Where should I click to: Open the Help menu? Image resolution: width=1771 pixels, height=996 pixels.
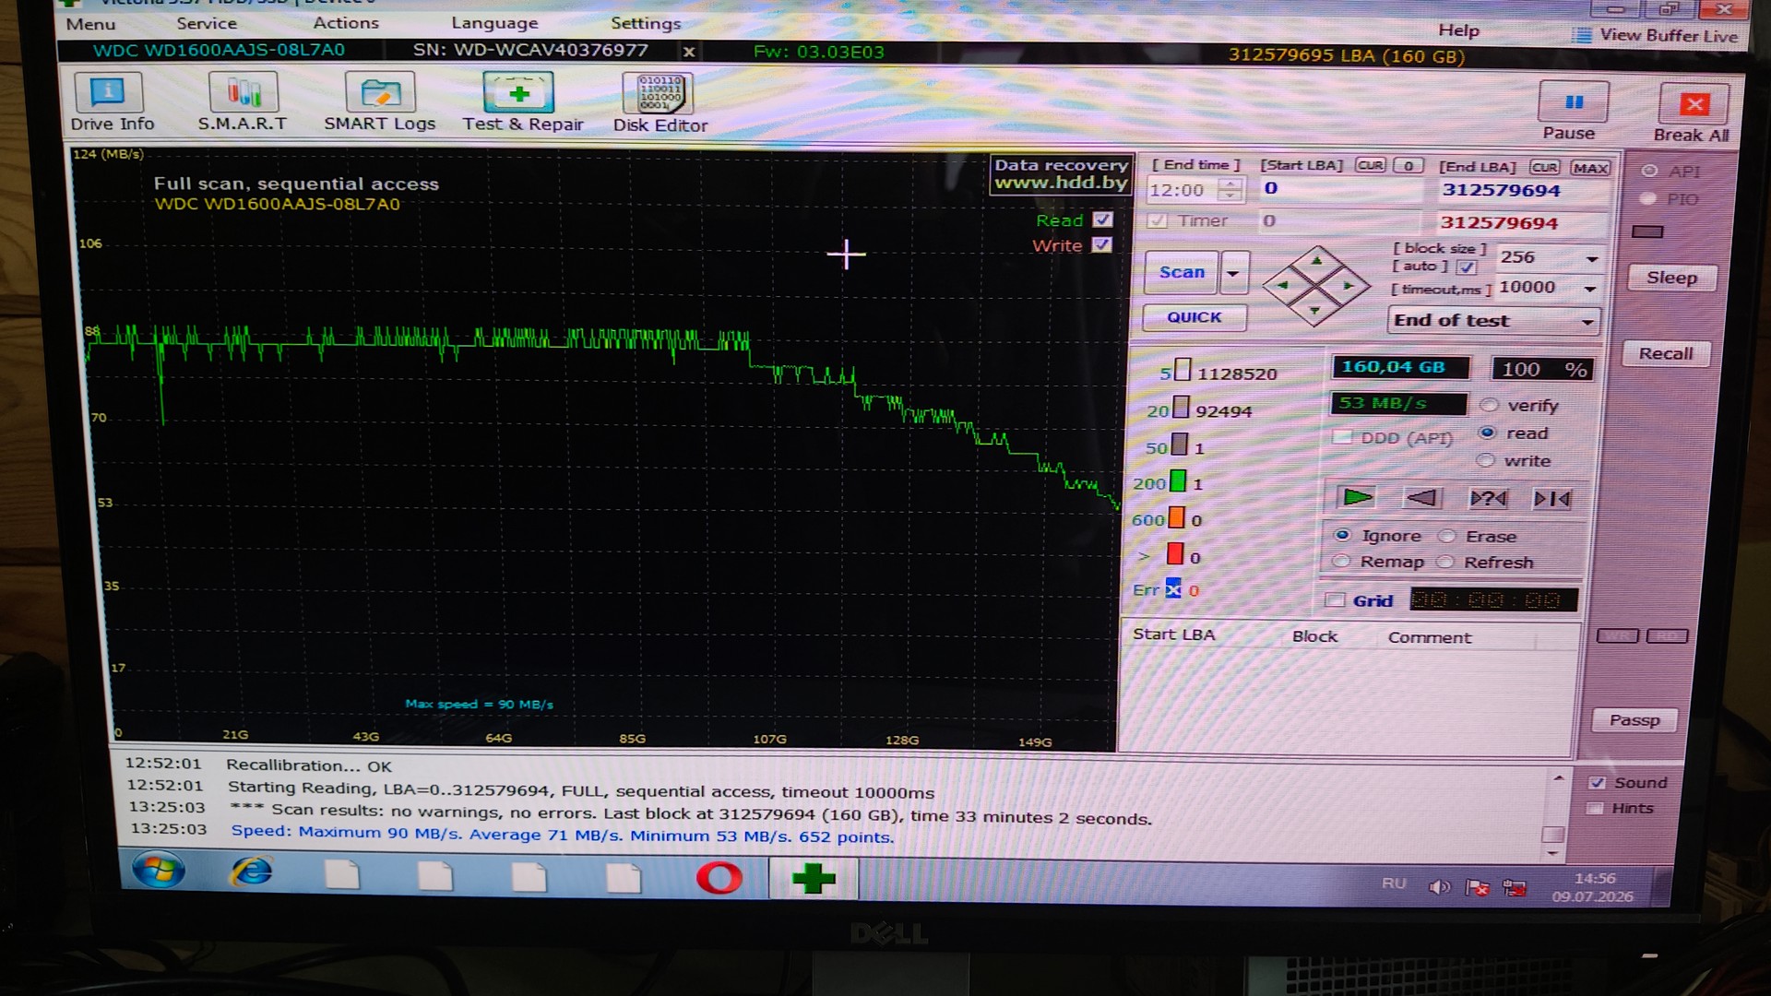point(1458,30)
